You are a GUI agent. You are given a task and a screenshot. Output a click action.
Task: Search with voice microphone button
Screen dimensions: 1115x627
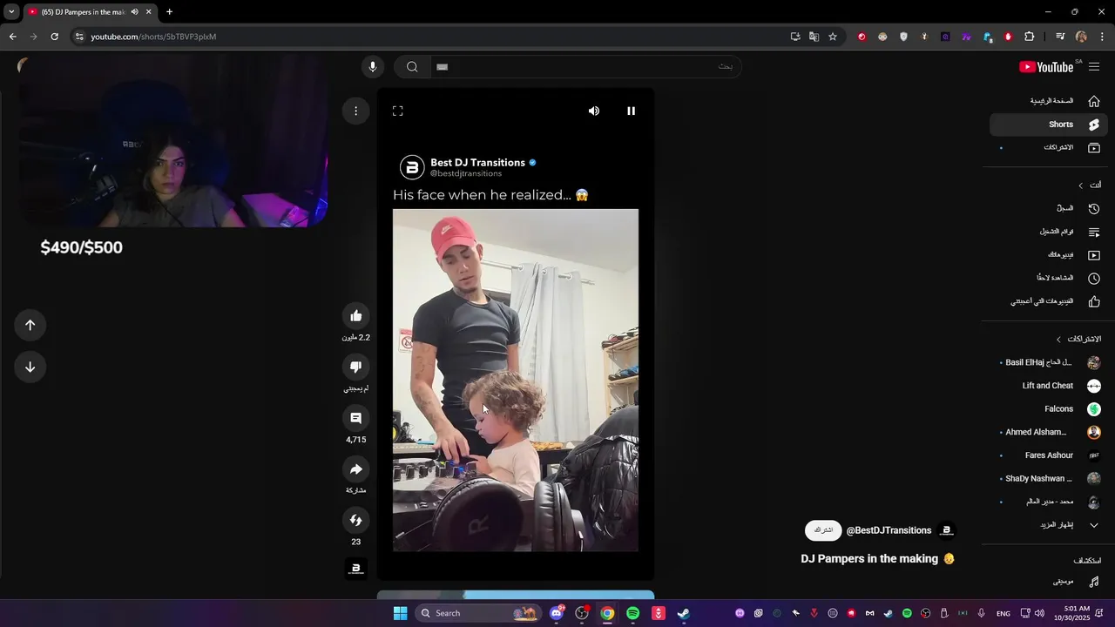tap(372, 67)
